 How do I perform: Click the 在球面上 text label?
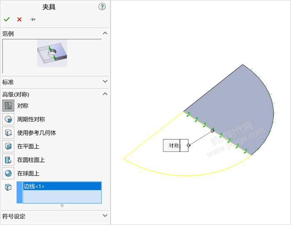pos(28,173)
